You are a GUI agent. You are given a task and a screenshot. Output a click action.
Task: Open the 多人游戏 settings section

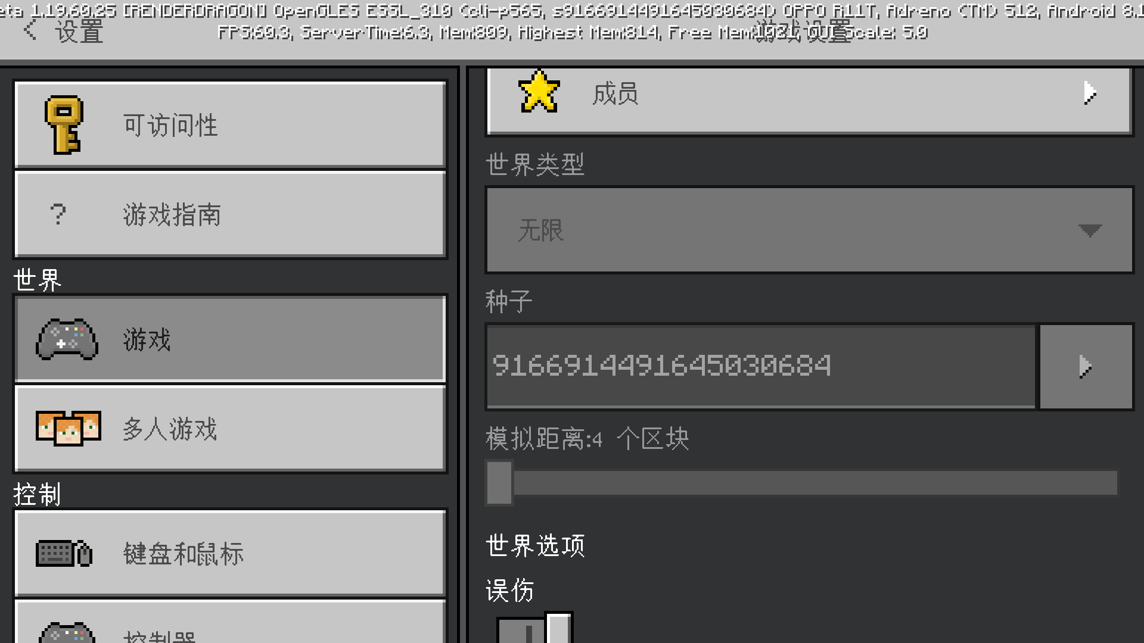(x=230, y=429)
